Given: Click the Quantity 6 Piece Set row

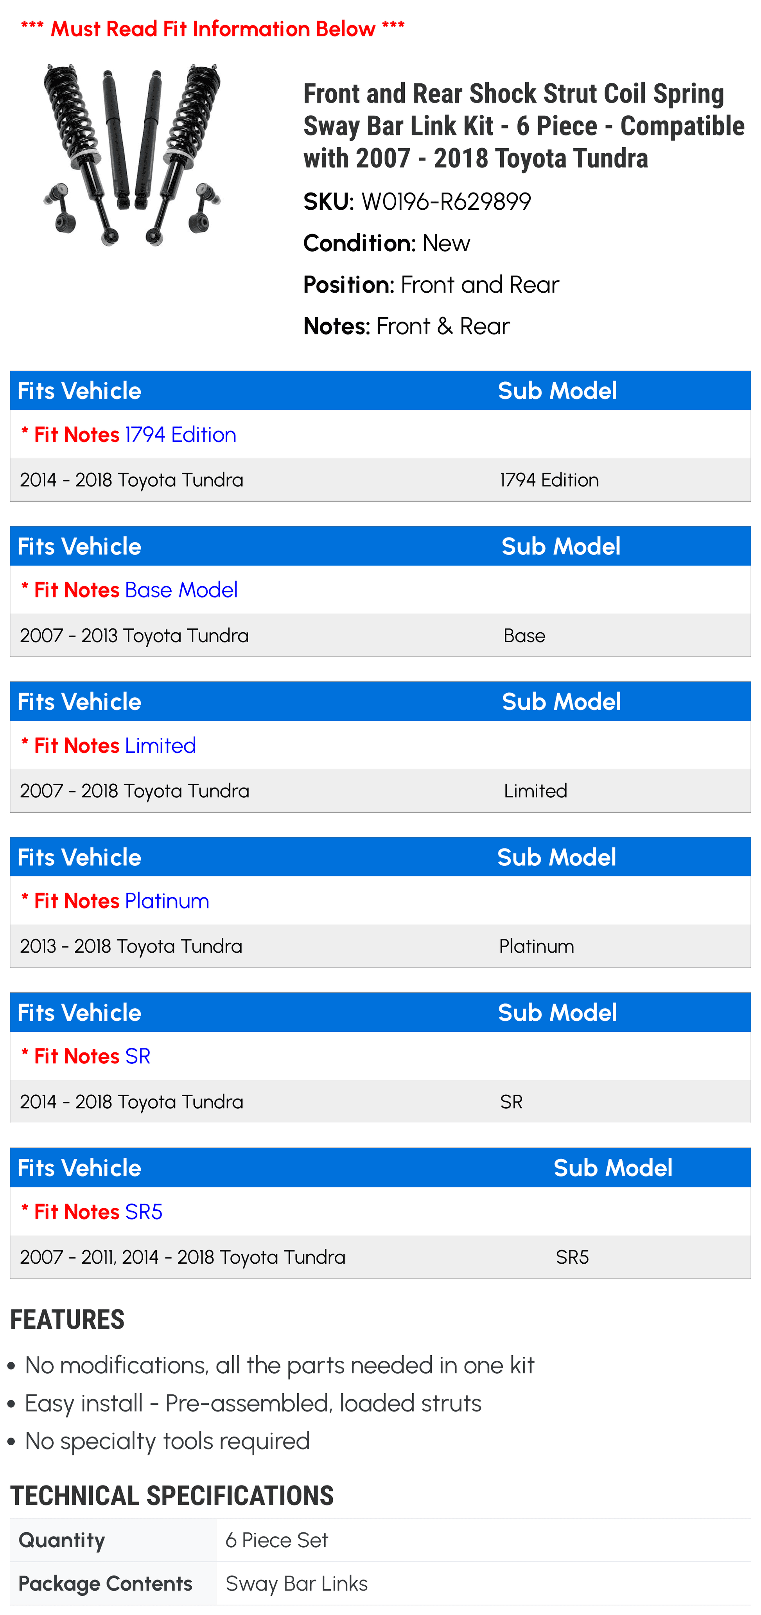Looking at the screenshot, I should pos(380,1540).
